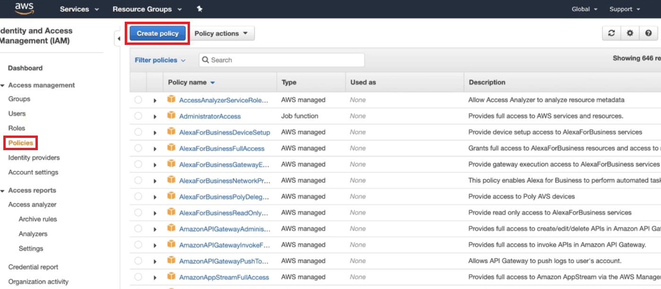The width and height of the screenshot is (661, 289).
Task: Open Credential report in the sidebar
Action: tap(34, 267)
